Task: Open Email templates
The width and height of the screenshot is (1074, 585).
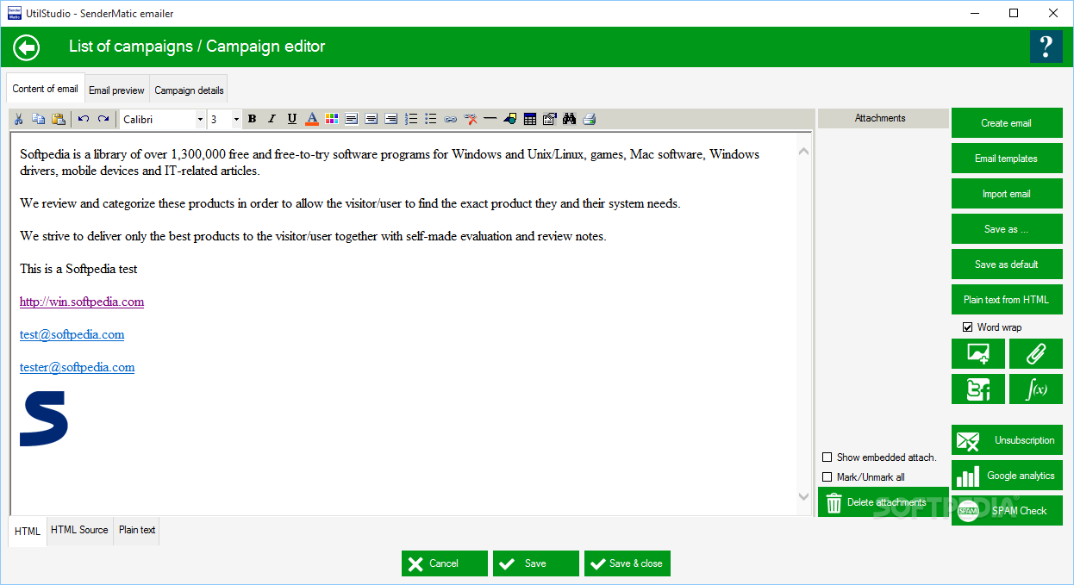Action: click(x=1007, y=159)
